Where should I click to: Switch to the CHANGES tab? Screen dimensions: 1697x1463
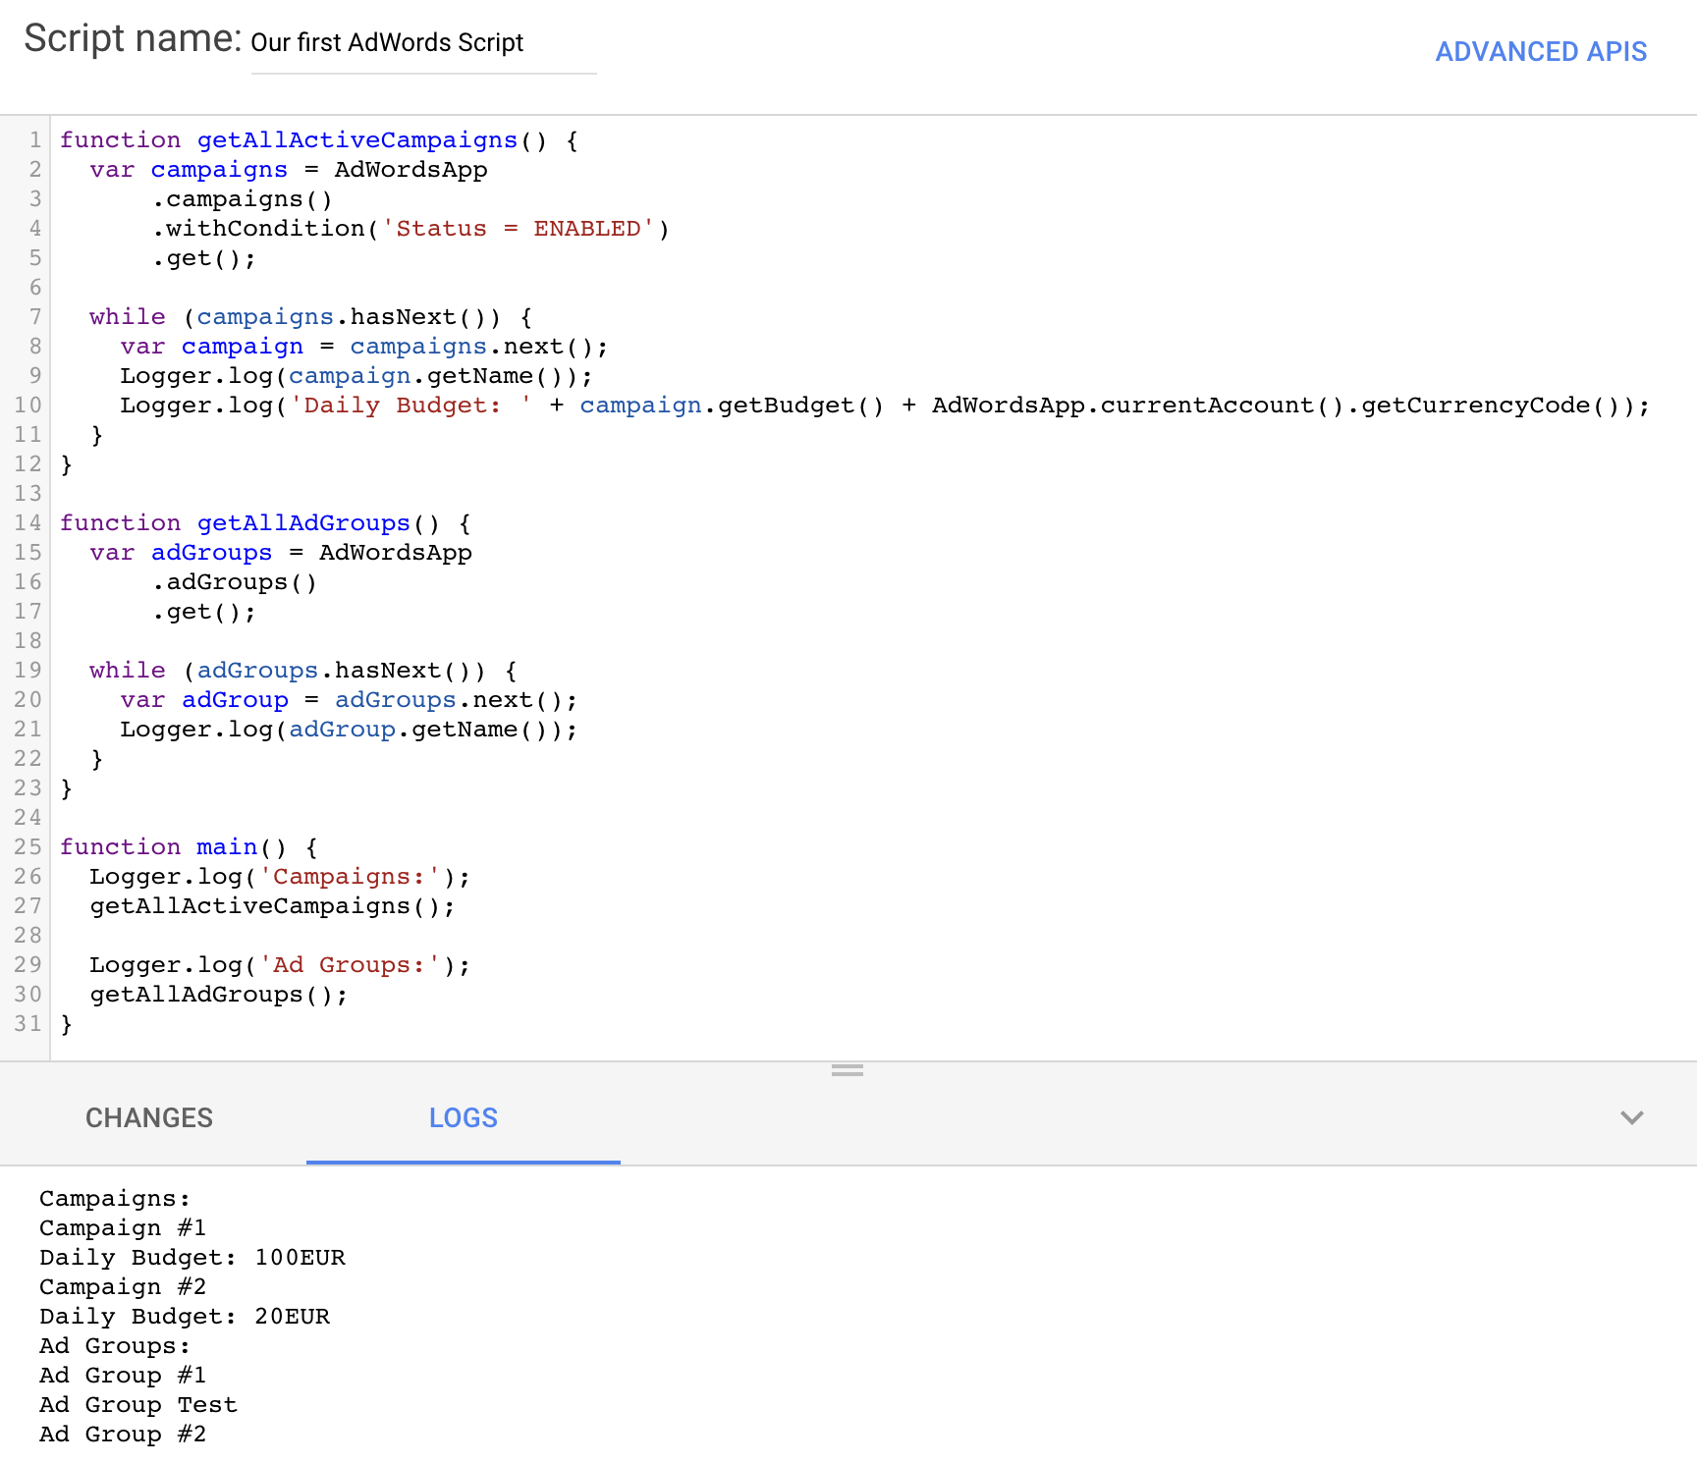point(149,1118)
